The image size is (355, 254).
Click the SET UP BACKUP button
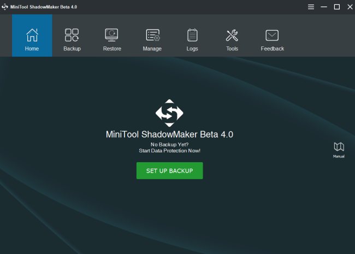click(x=169, y=170)
